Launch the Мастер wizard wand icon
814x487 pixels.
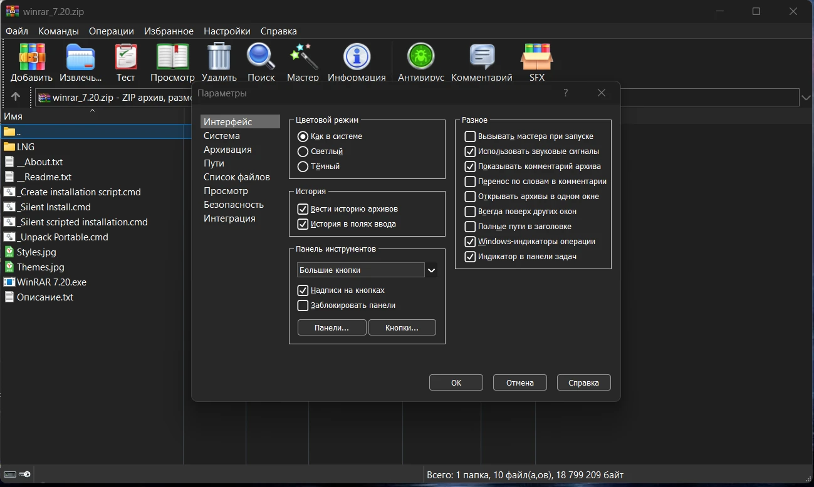(303, 58)
